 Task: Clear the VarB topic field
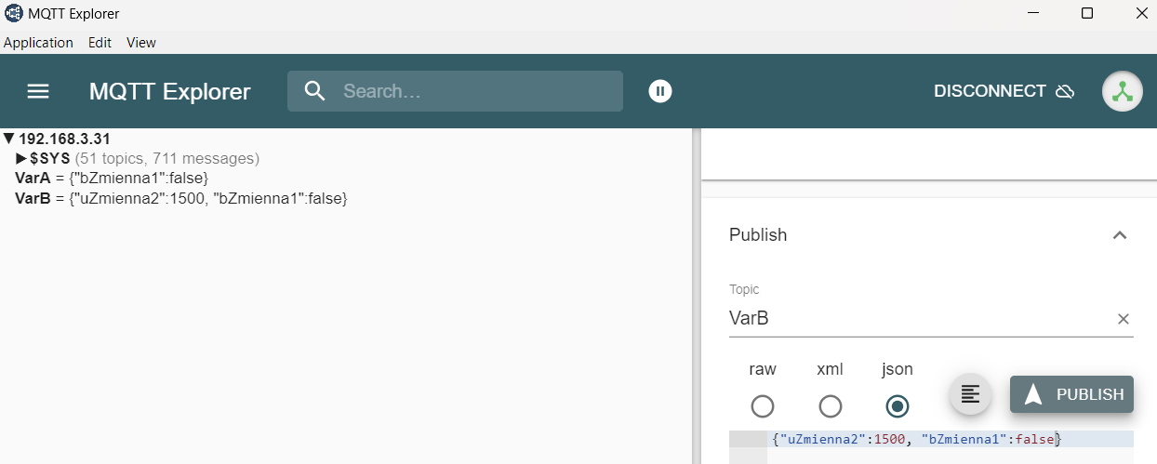pos(1123,319)
